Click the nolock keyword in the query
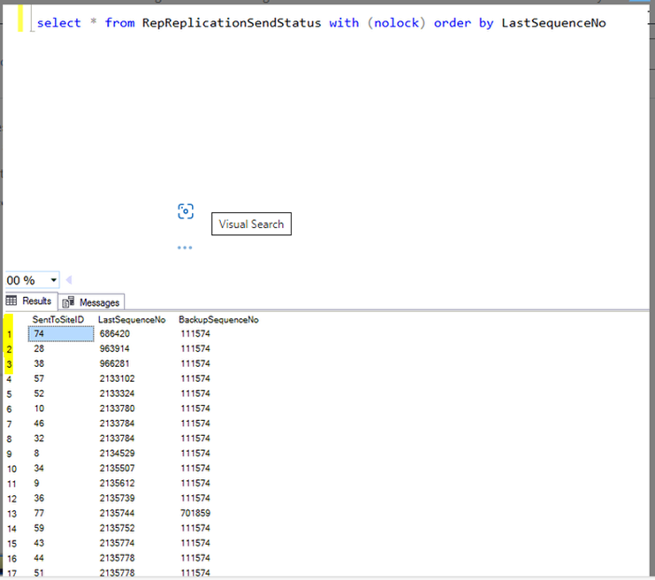The width and height of the screenshot is (655, 580). (396, 23)
